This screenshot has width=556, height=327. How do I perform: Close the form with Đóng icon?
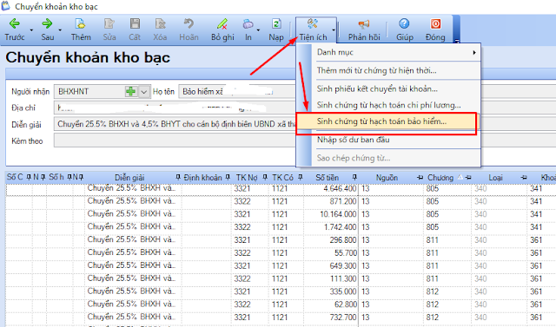coord(435,29)
